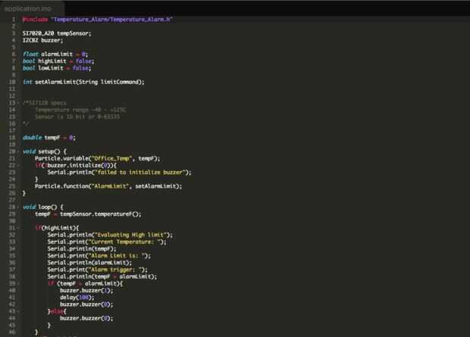The width and height of the screenshot is (470, 337).
Task: Switch to the application.ino tab
Action: (28, 8)
